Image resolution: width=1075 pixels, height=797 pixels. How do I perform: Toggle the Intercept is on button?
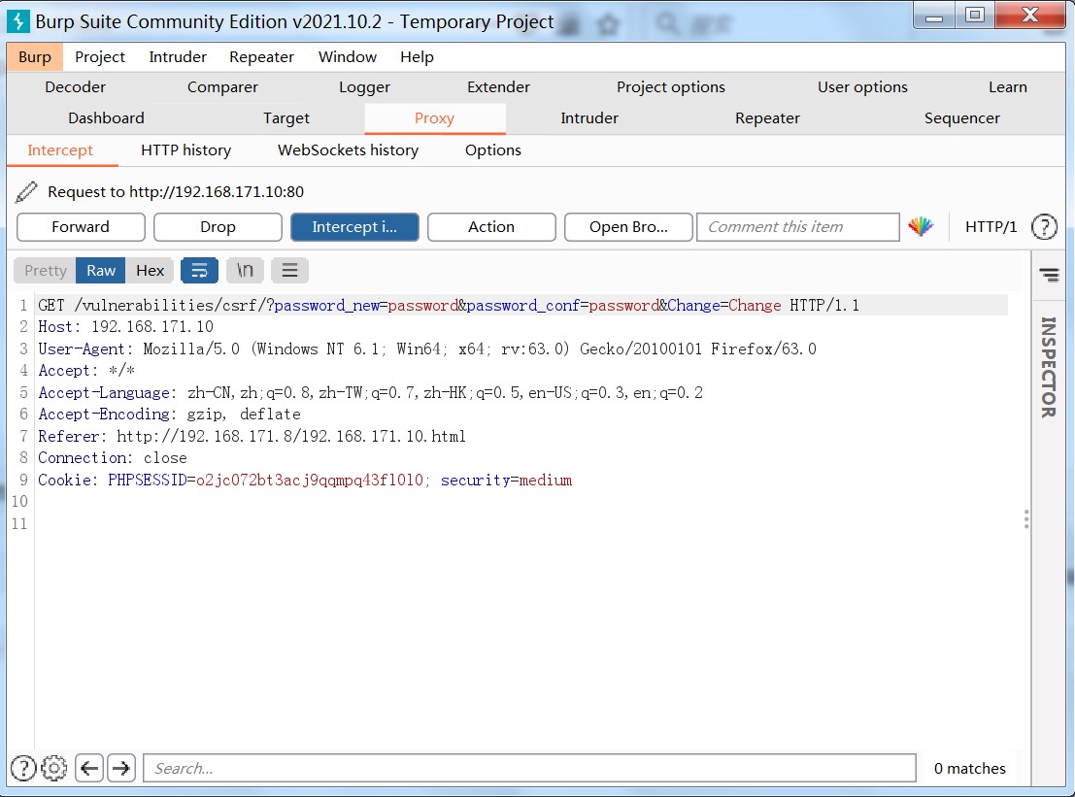354,227
